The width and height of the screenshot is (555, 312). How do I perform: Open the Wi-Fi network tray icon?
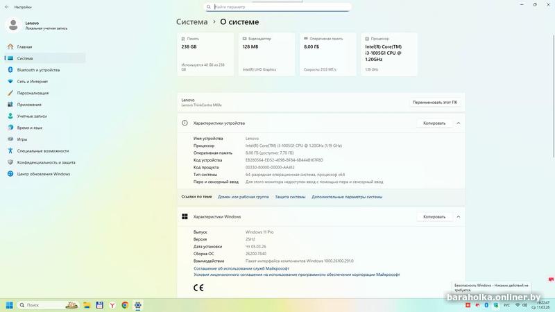pos(518,305)
